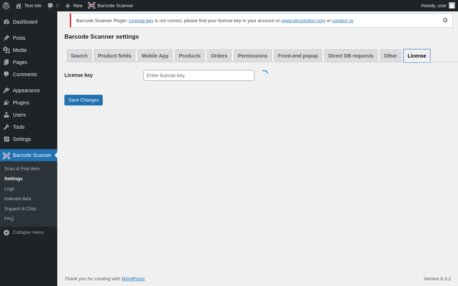Open the Product fields tab
The image size is (458, 286).
click(114, 56)
